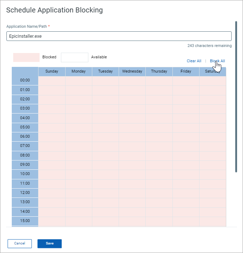
Task: Toggle the Monday 06:00 cell
Action: [x=78, y=137]
